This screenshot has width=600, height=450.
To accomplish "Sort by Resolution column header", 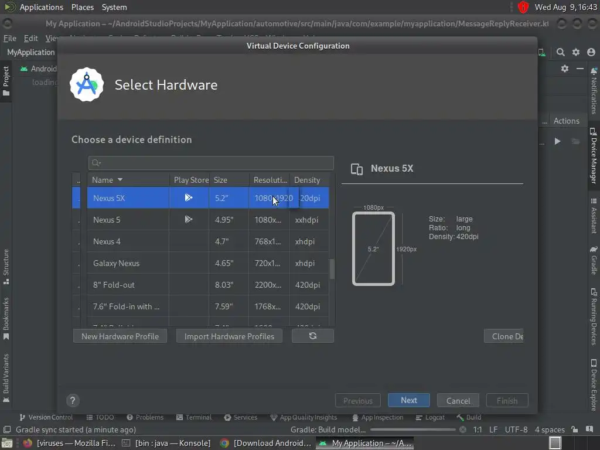I will tap(270, 180).
